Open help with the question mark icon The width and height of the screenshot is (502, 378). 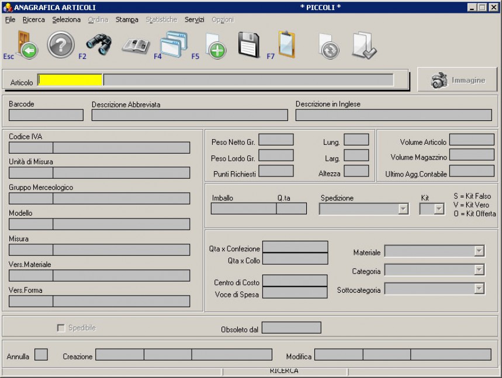(x=61, y=45)
